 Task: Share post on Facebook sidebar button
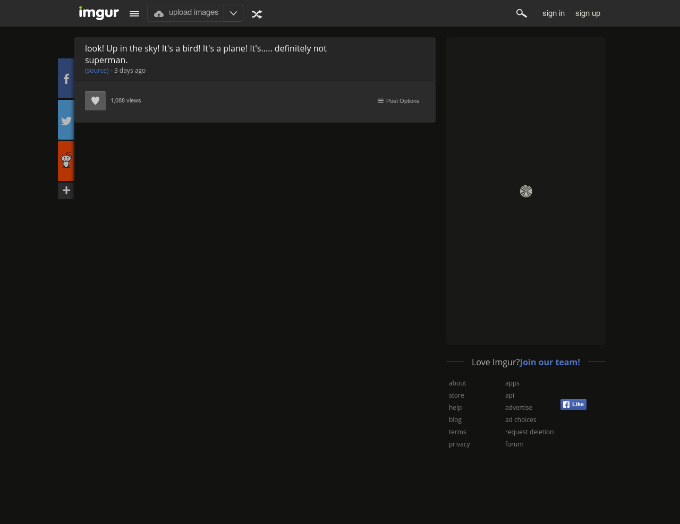pos(66,79)
